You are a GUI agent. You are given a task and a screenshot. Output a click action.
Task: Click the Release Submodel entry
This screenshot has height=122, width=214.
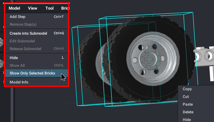(x=36, y=49)
